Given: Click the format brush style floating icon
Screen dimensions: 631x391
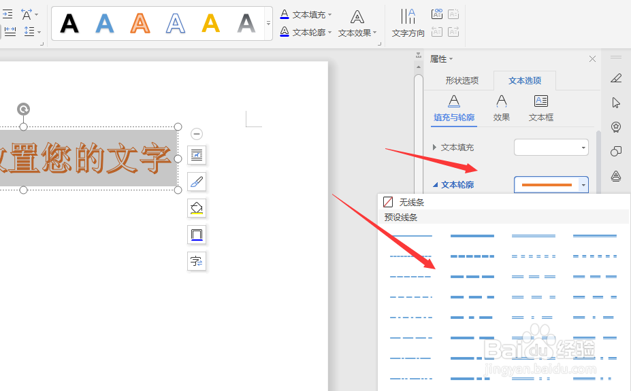Looking at the screenshot, I should (x=197, y=182).
